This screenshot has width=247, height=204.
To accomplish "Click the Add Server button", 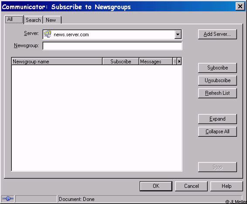I will (217, 34).
